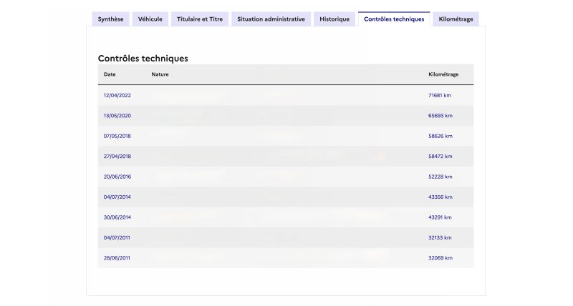Select the 43356 km mileage value
Image resolution: width=573 pixels, height=306 pixels.
pos(440,197)
